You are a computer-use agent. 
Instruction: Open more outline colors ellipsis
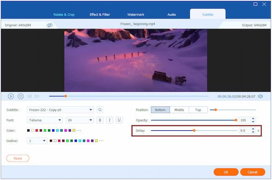[102, 141]
